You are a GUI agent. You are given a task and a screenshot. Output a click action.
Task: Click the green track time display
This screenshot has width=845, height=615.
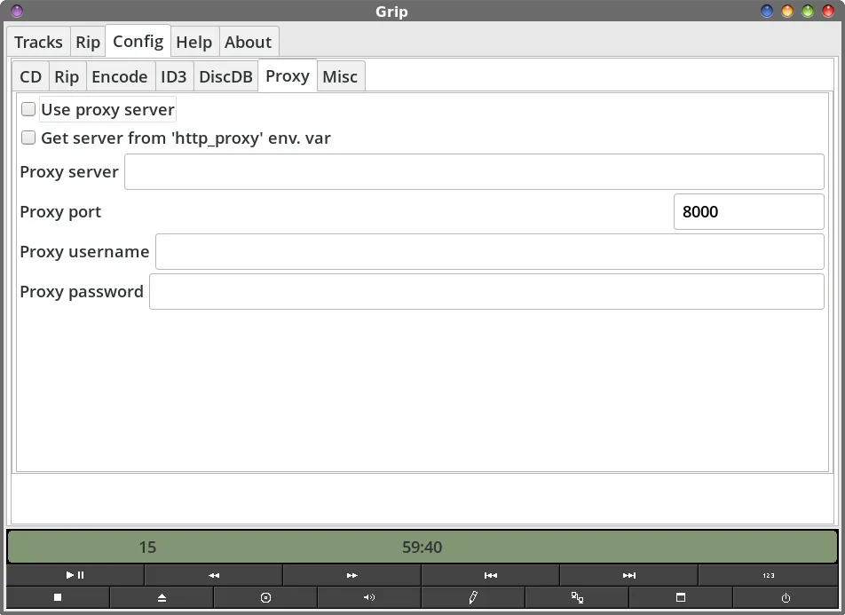coord(422,547)
